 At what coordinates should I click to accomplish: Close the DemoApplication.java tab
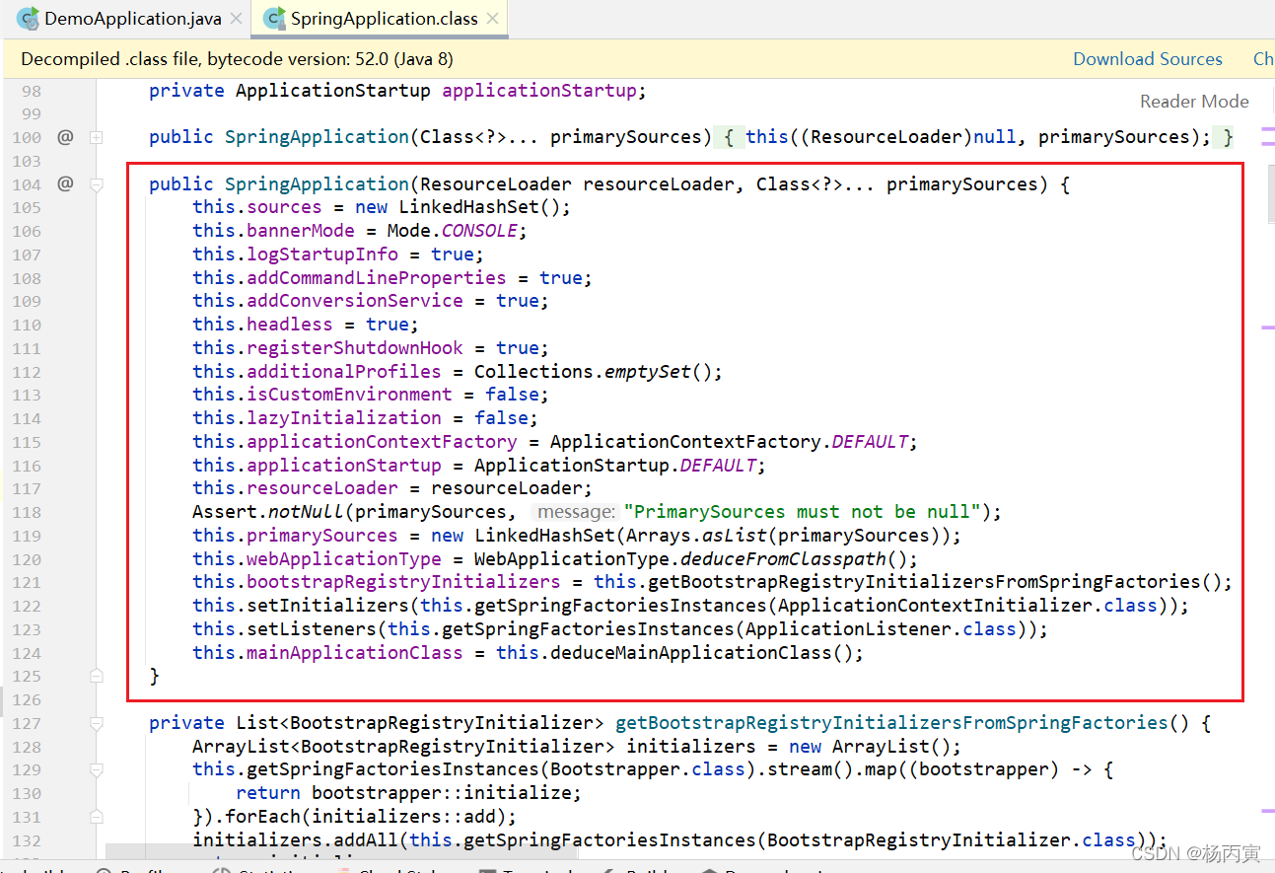[x=235, y=19]
